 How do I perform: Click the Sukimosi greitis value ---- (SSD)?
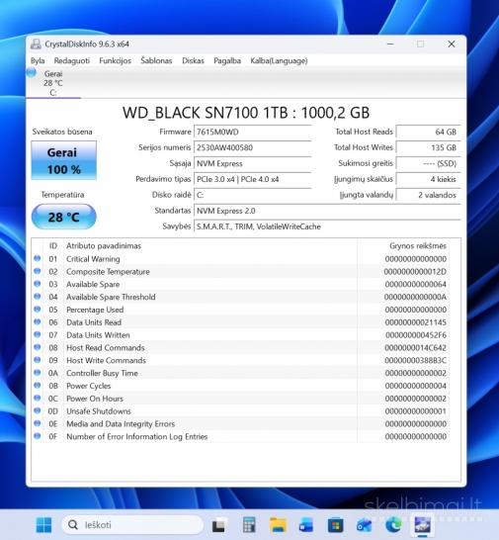tap(428, 163)
